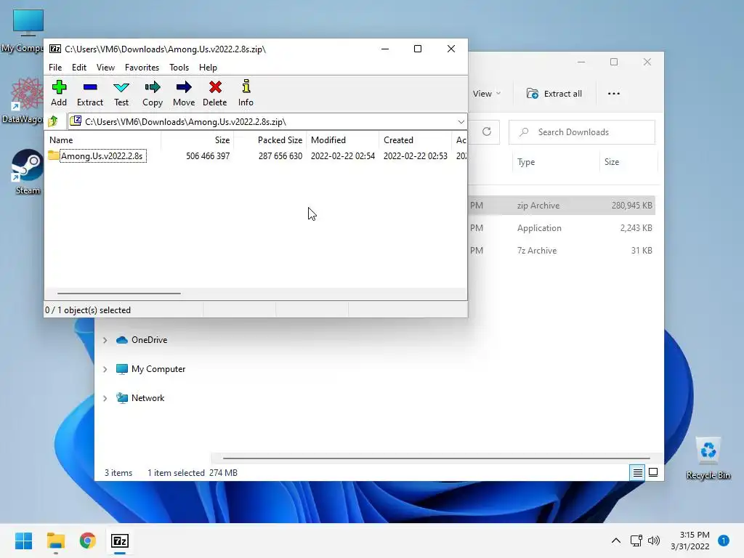Sort Explorer files by Size column

[628, 162]
